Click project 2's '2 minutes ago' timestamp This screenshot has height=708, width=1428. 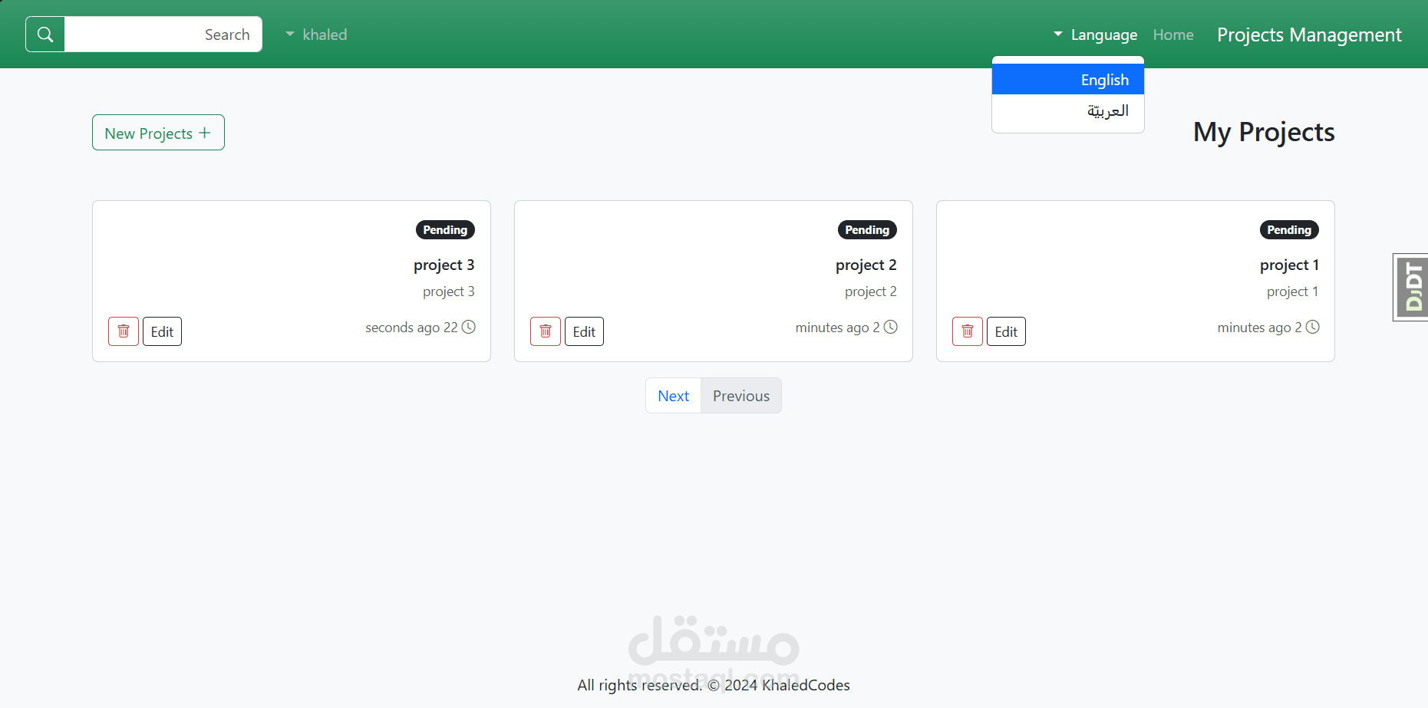coord(837,328)
